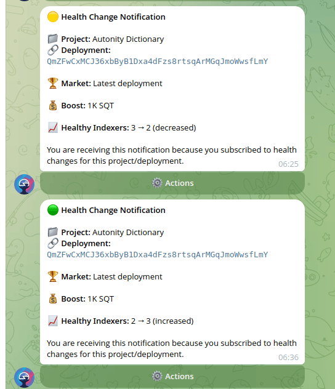Open bot avatar beside the 06:25 message

(24, 184)
